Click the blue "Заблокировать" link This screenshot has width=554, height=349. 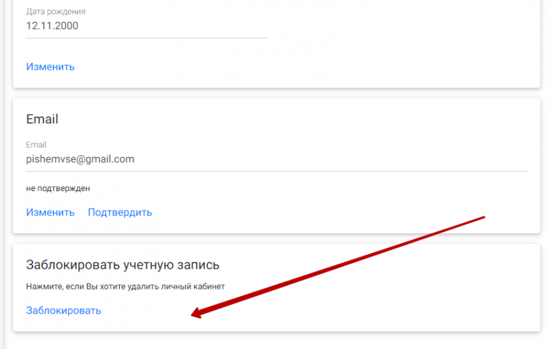pos(64,310)
